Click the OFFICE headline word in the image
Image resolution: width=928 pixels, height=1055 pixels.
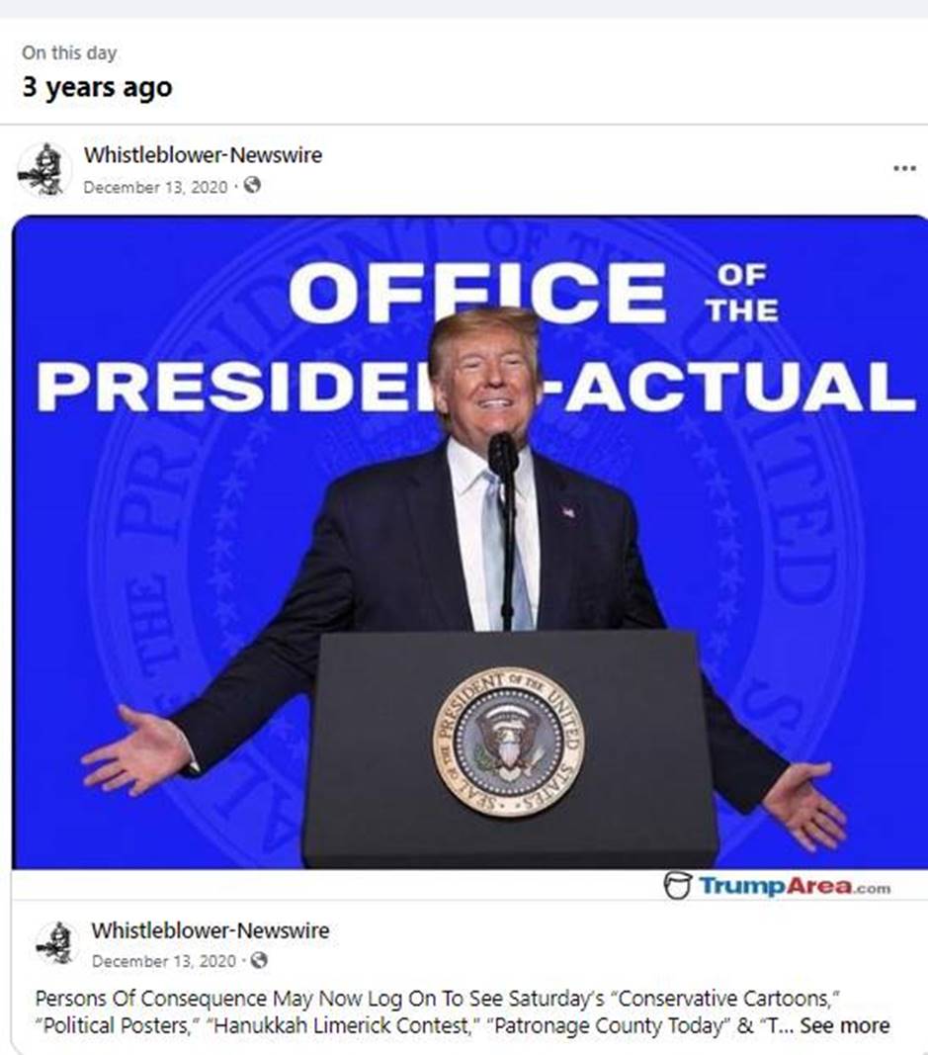476,292
